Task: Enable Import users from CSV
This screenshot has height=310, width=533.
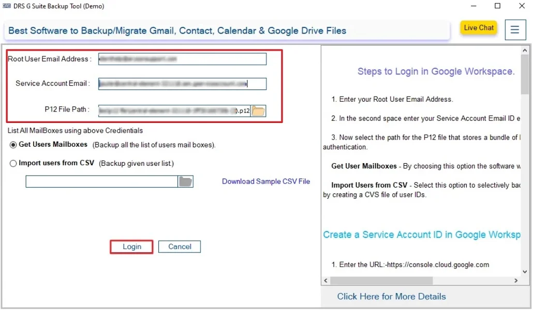Action: click(14, 163)
